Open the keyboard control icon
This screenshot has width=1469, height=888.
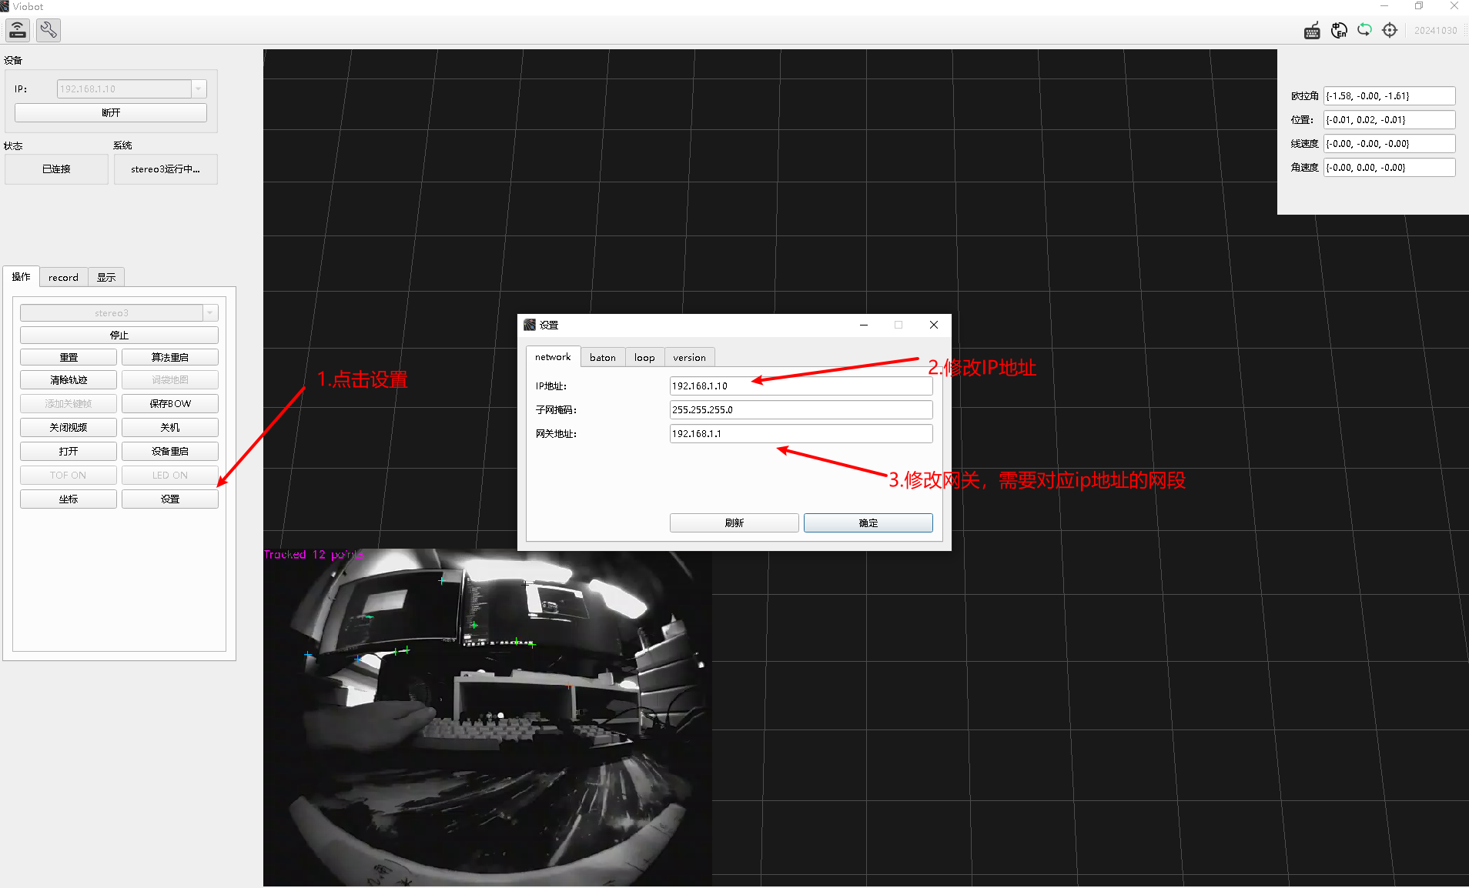[x=1313, y=31]
